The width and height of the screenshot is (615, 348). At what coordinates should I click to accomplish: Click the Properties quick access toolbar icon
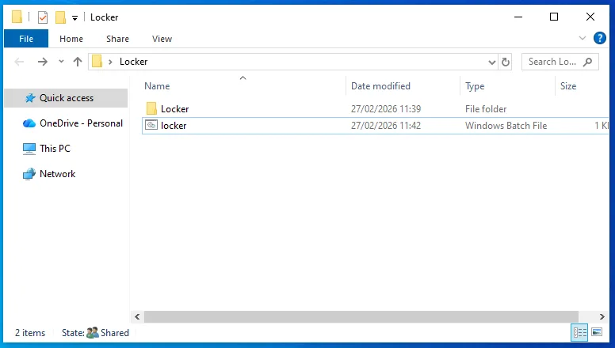42,17
